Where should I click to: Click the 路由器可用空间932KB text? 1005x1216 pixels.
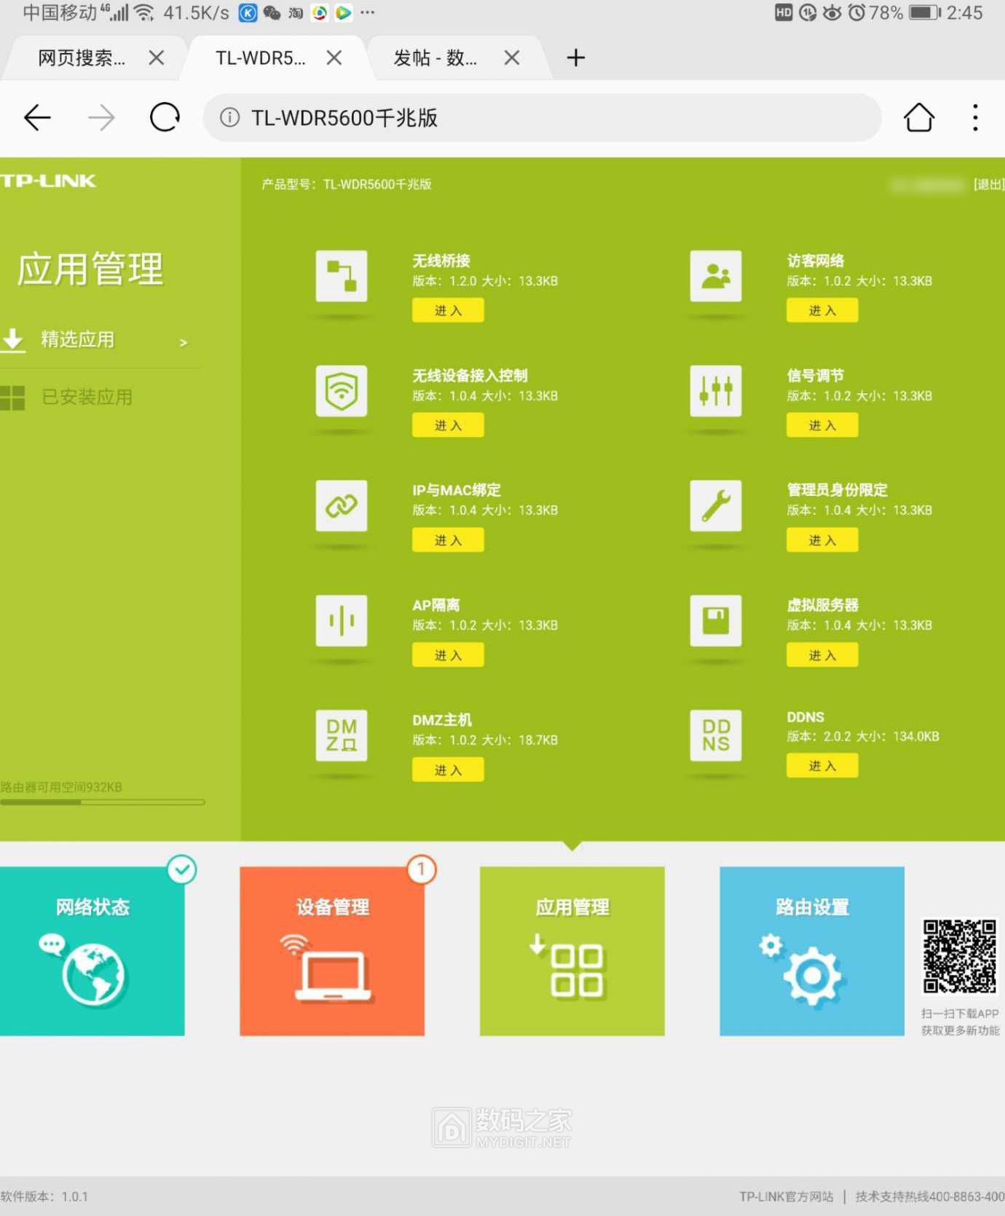tap(61, 787)
